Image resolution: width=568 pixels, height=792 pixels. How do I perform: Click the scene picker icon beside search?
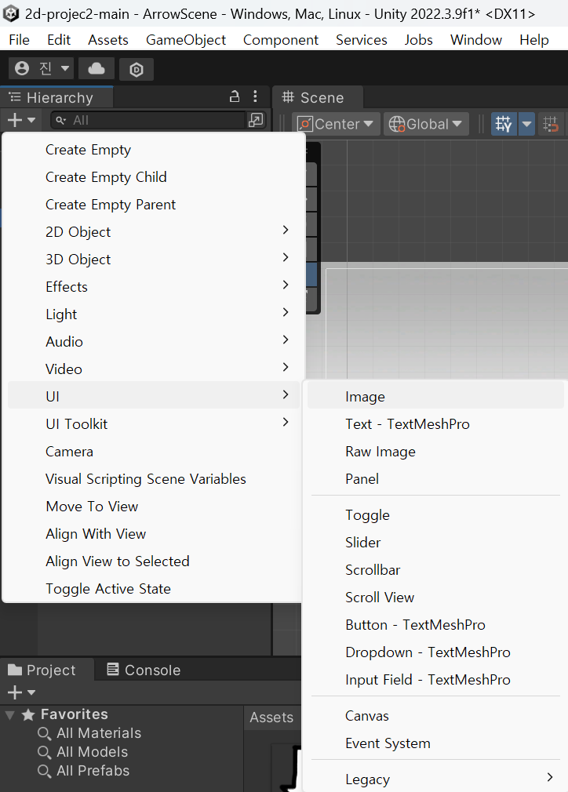[x=257, y=120]
